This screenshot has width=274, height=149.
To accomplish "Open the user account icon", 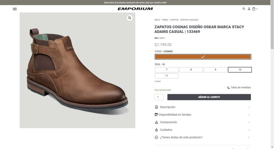I will point(249,9).
